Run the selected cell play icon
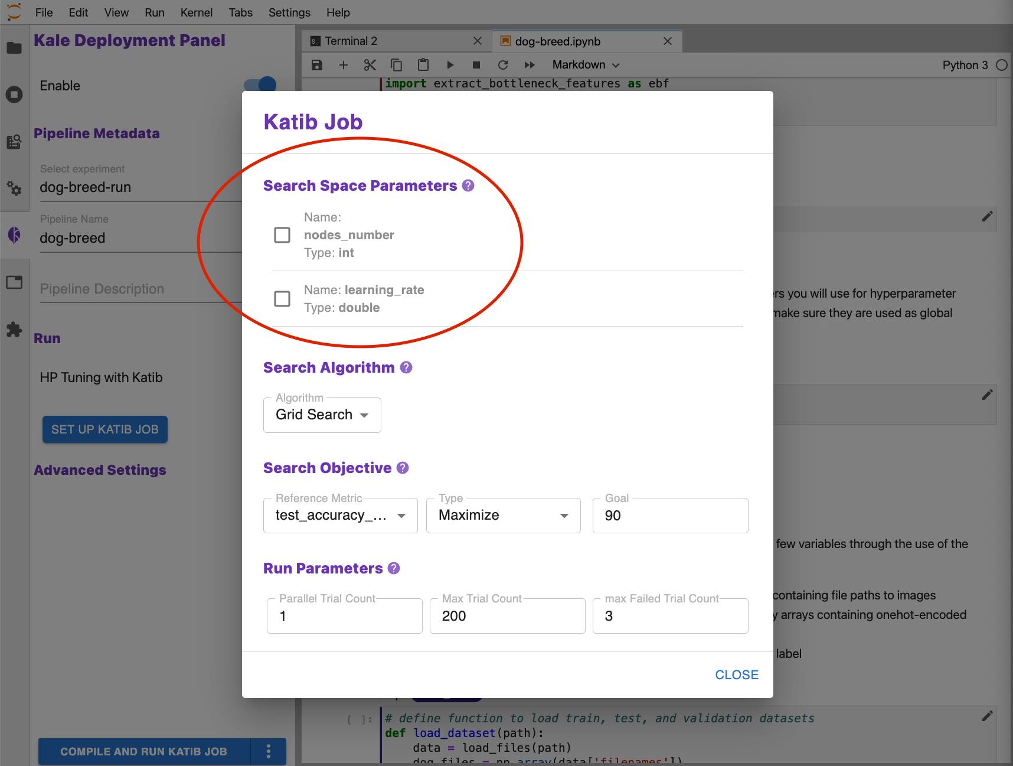The width and height of the screenshot is (1013, 766). point(450,65)
